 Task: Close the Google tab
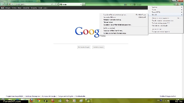81,5
